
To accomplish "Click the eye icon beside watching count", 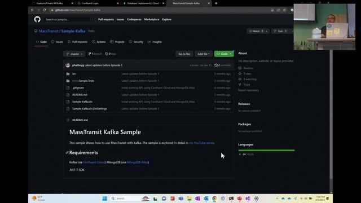I will 240,79.
